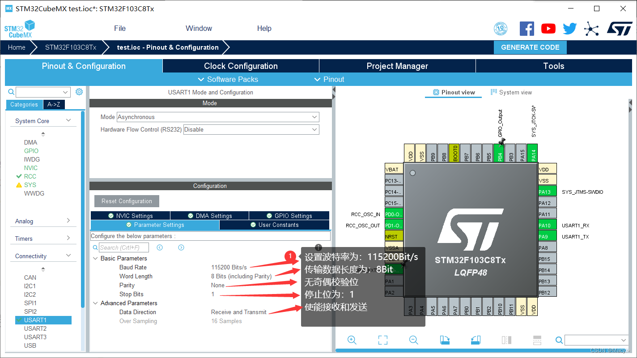The image size is (637, 358).
Task: Click the pin search magnifier icon
Action: tap(559, 341)
